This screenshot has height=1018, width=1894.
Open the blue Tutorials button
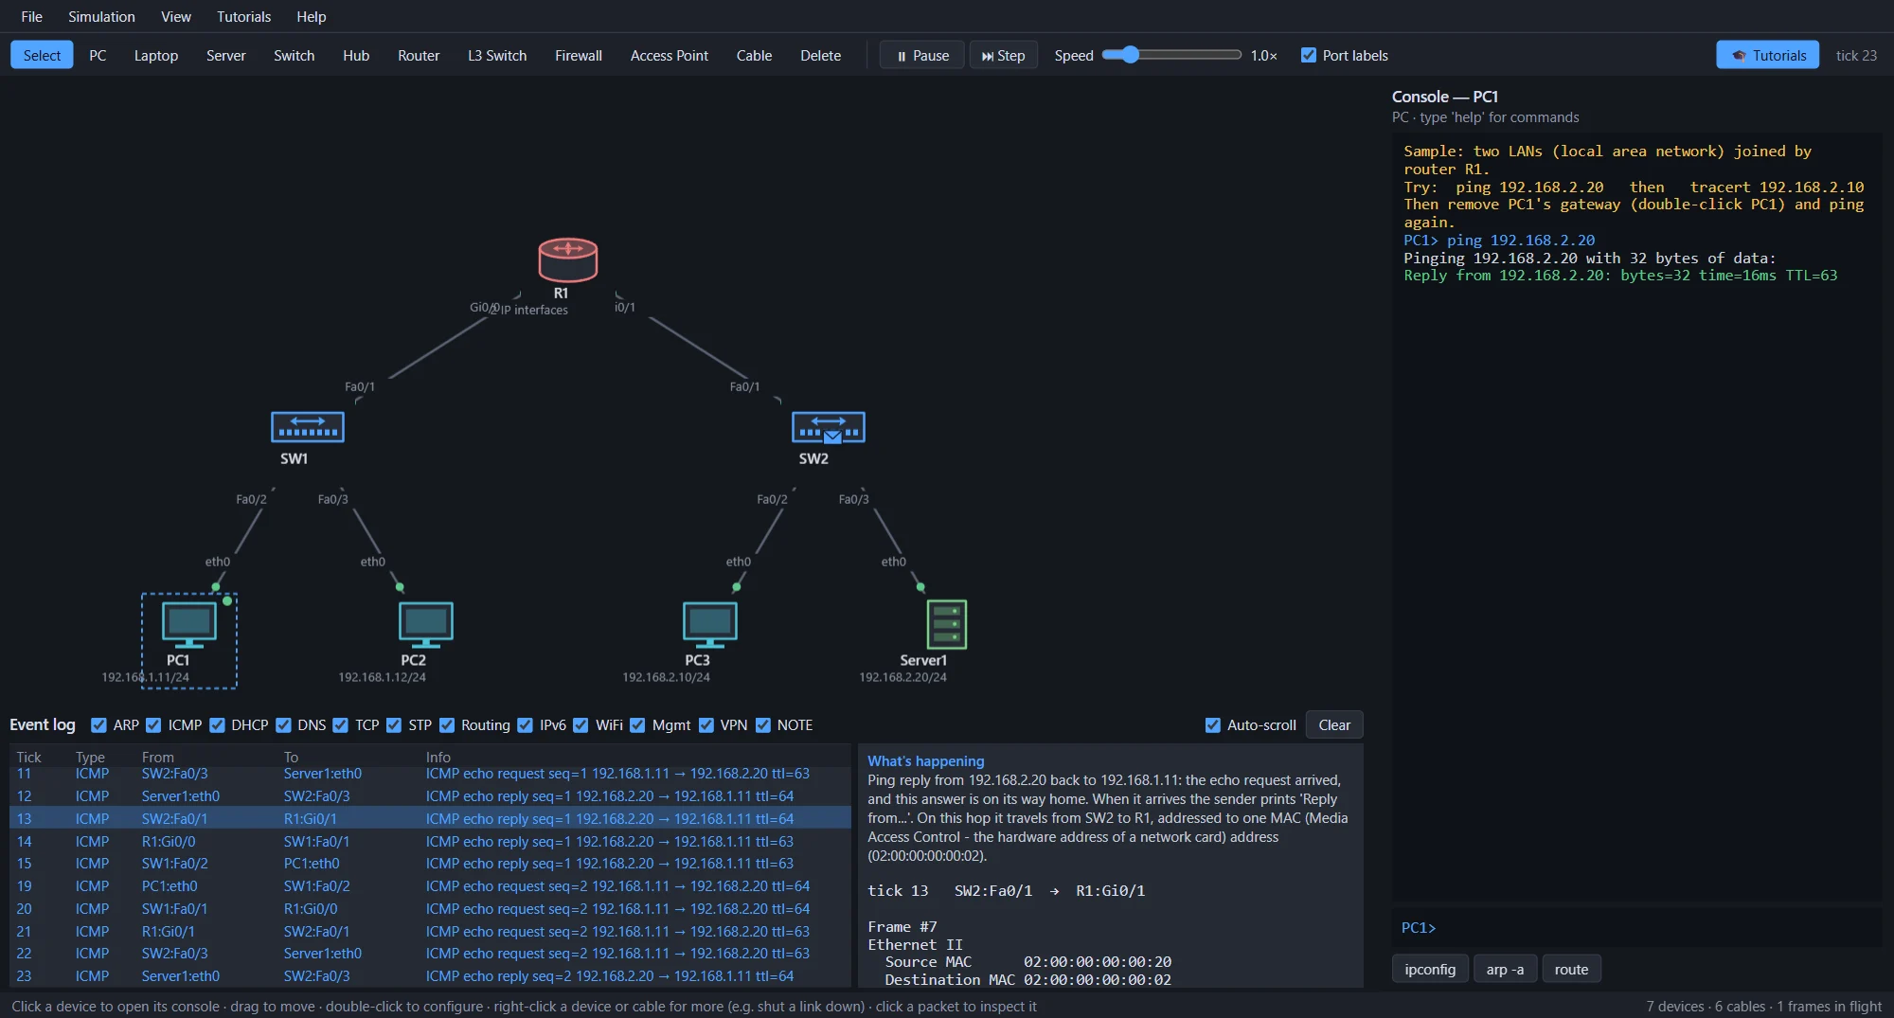pyautogui.click(x=1768, y=55)
